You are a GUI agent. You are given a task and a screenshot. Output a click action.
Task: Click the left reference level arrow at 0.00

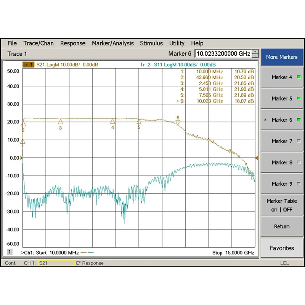(21, 158)
